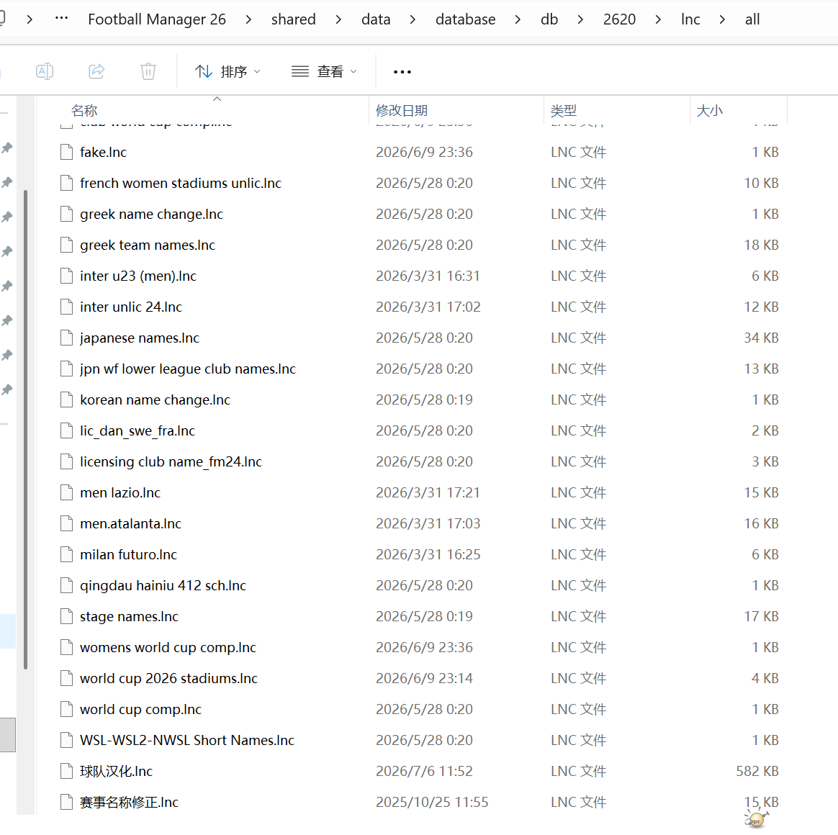This screenshot has width=838, height=835.
Task: Select file lic_dan_swe_fra.lnc
Action: (x=138, y=431)
